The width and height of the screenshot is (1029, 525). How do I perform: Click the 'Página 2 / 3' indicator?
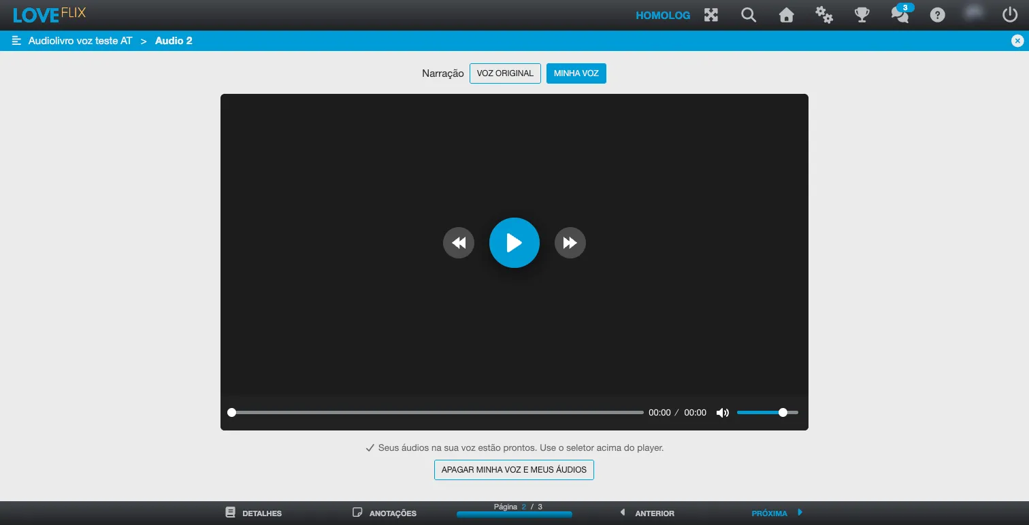coord(518,507)
